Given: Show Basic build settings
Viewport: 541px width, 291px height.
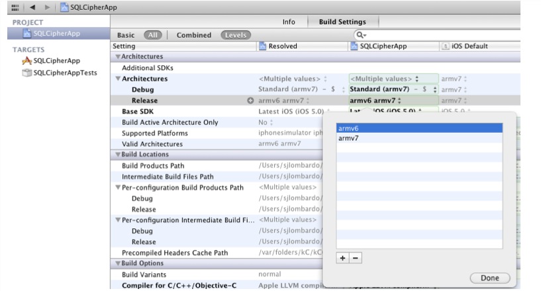Looking at the screenshot, I should point(126,35).
